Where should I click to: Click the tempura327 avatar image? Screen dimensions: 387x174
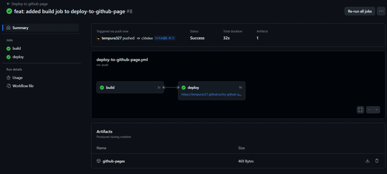click(99, 38)
